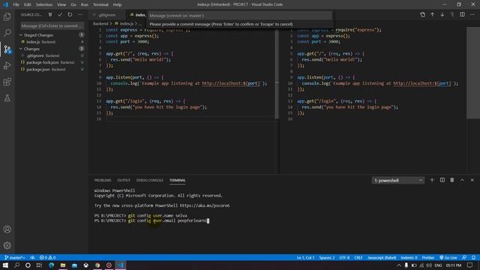Open localhost link in left editor
Image resolution: width=480 pixels, height=270 pixels.
click(x=231, y=83)
